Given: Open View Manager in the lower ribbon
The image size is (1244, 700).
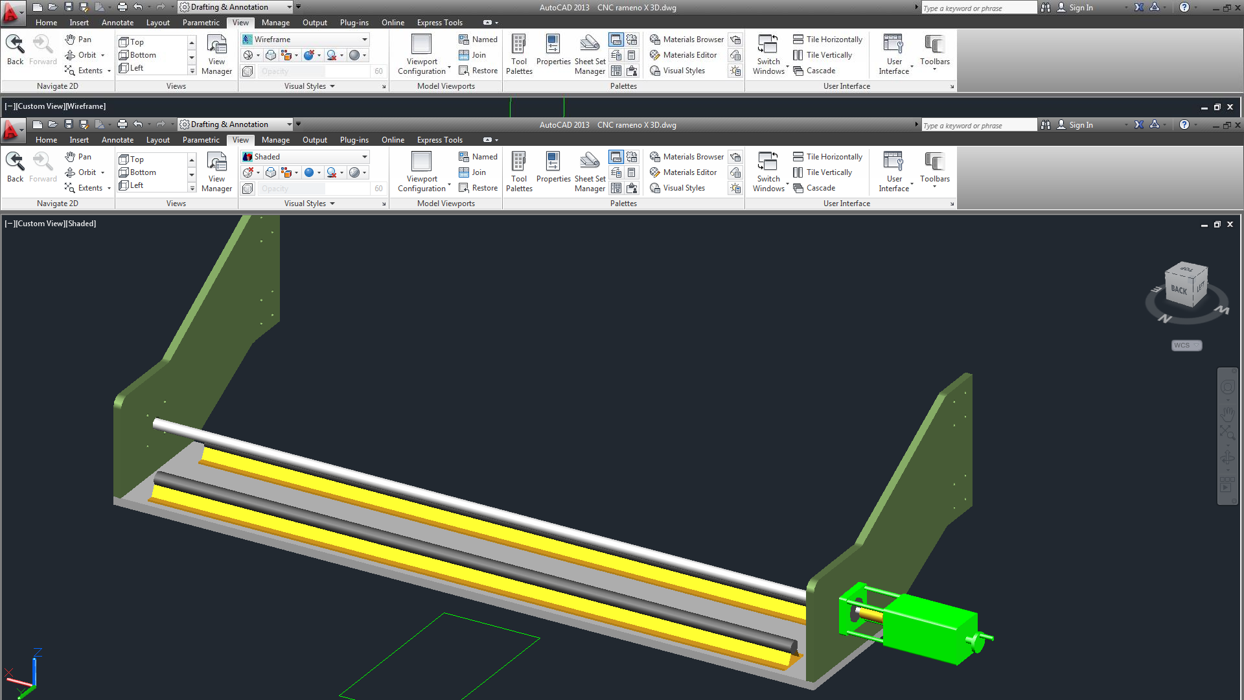Looking at the screenshot, I should tap(216, 172).
